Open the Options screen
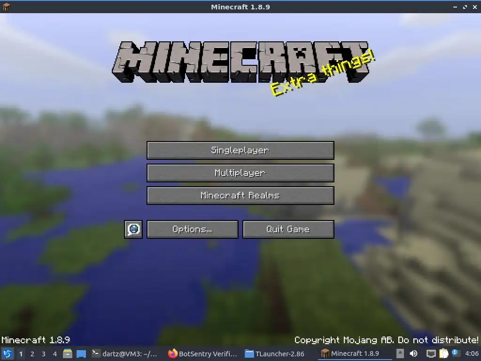Screen dimensions: 481x361 [x=192, y=229]
